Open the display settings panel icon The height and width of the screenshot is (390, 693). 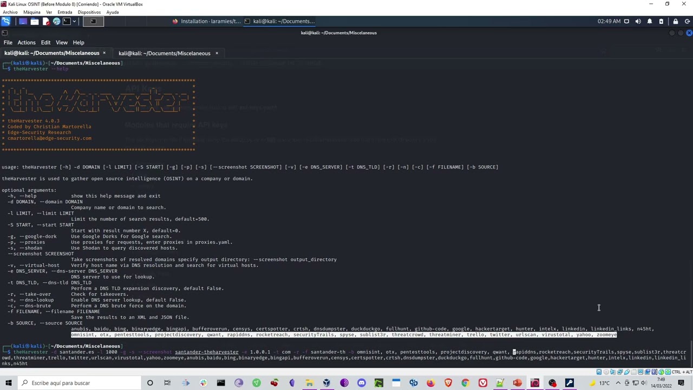(626, 21)
